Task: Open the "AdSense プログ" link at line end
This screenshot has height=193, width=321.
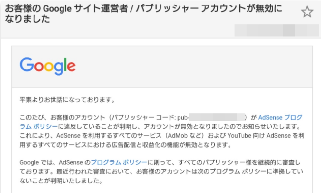Action: coord(280,117)
